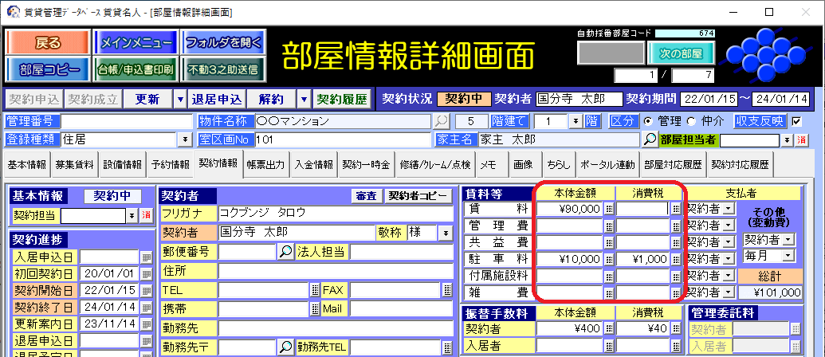Click the magnifier icon next to 郵便番号
Viewport: 825px width, 357px height.
285,252
